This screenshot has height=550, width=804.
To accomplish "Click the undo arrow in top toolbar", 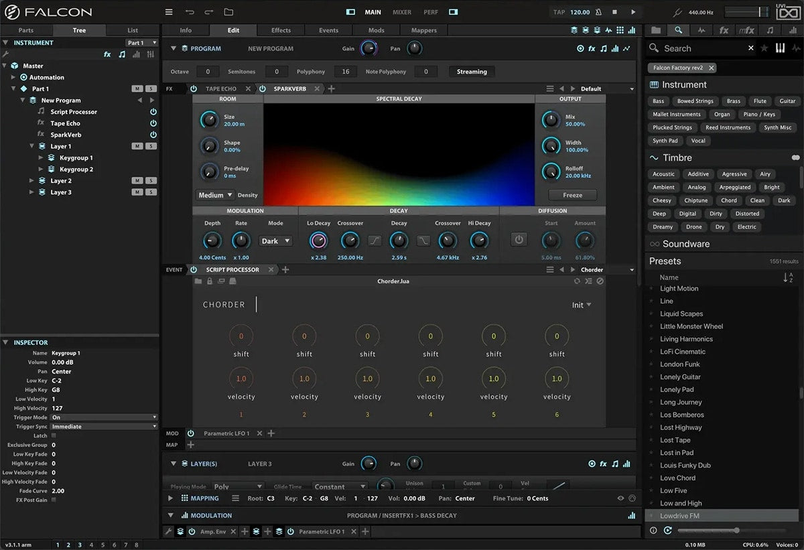I will (x=190, y=12).
